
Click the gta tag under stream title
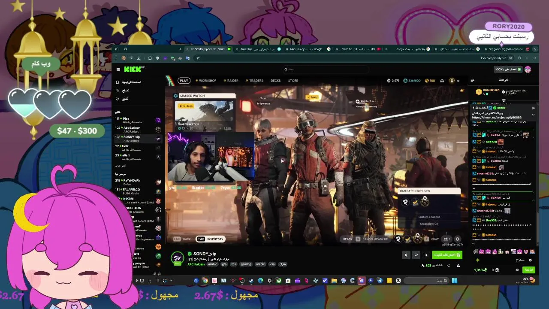[224, 264]
